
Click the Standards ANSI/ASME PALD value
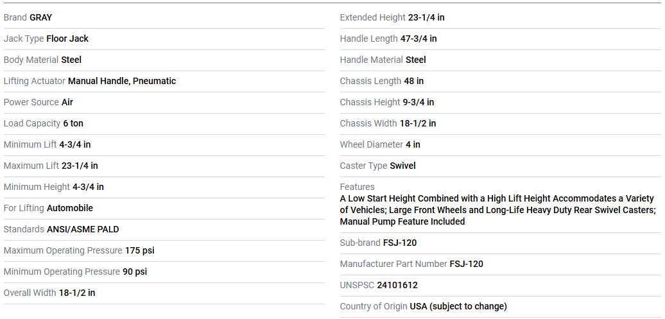pos(83,229)
